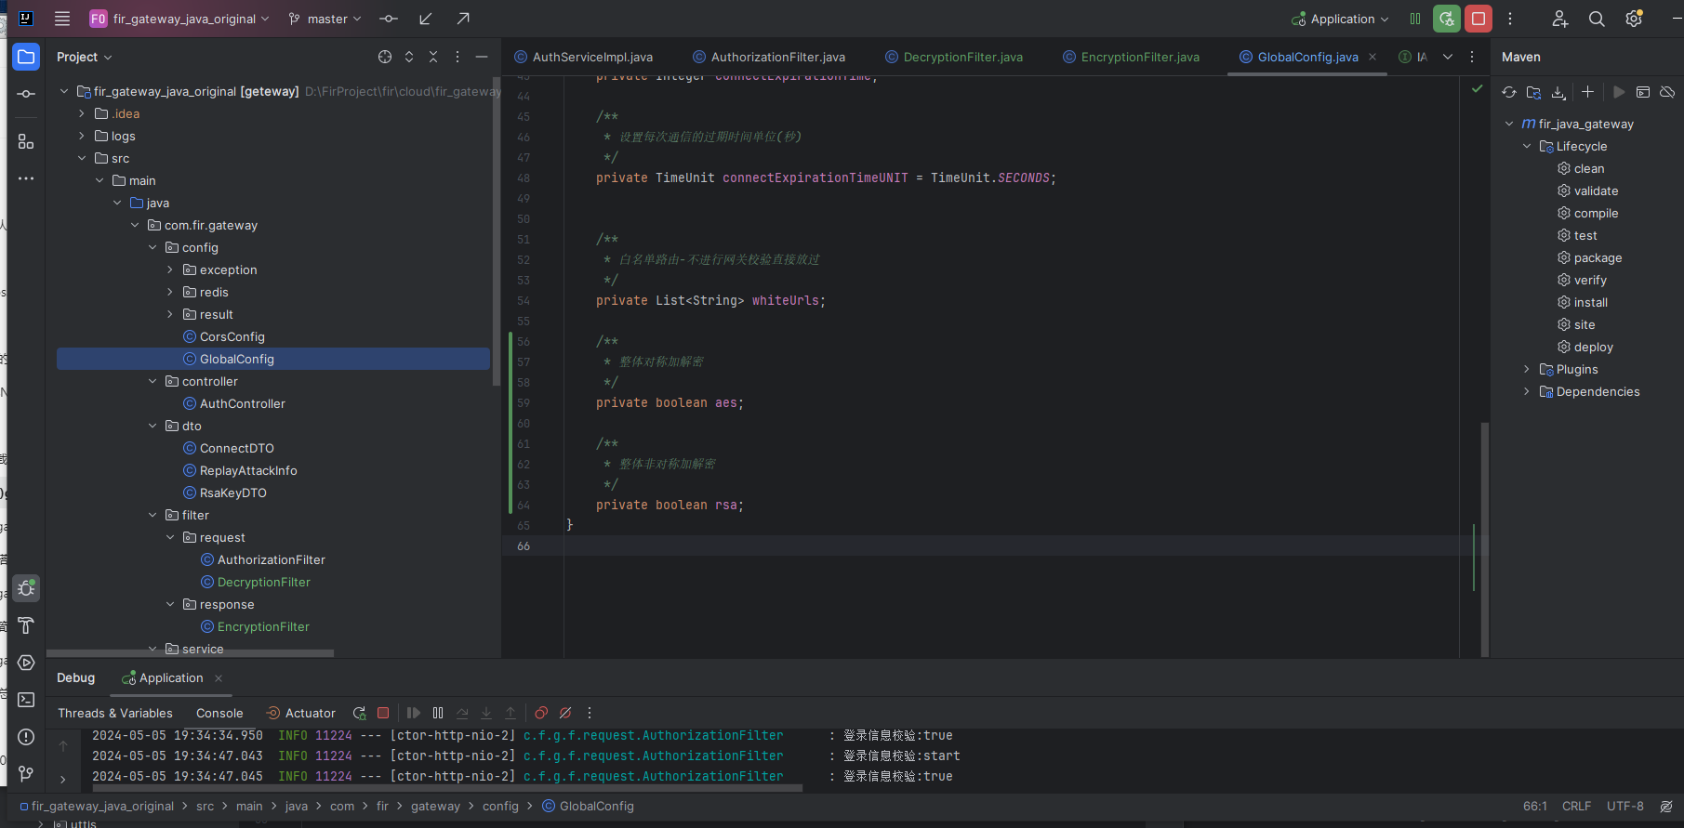Switch to the Console tab
The image size is (1684, 828).
pyautogui.click(x=219, y=713)
